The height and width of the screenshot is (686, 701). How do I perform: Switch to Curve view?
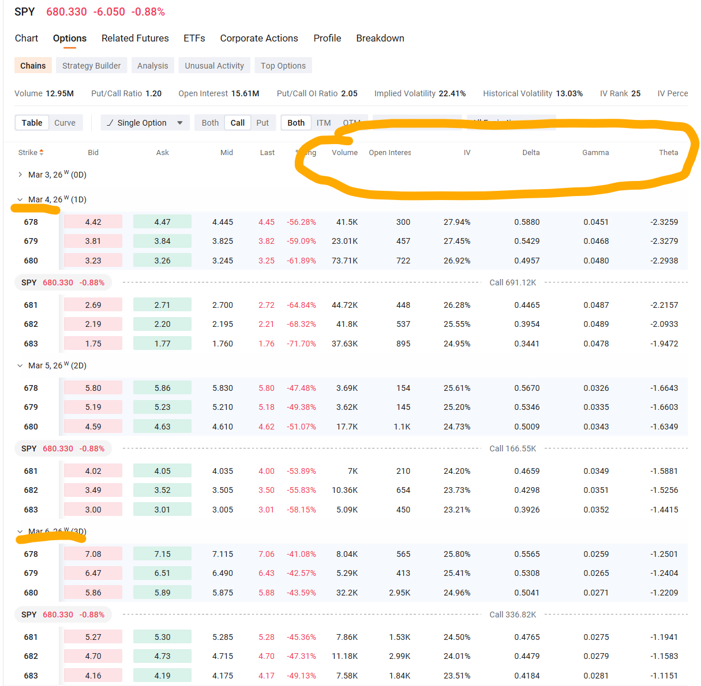coord(65,123)
